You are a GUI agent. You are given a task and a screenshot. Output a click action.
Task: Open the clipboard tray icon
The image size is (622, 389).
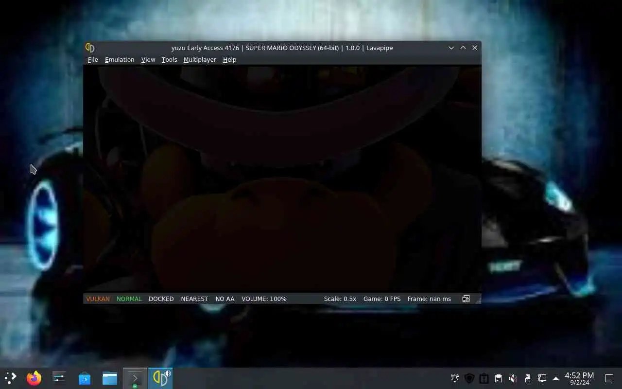click(499, 378)
